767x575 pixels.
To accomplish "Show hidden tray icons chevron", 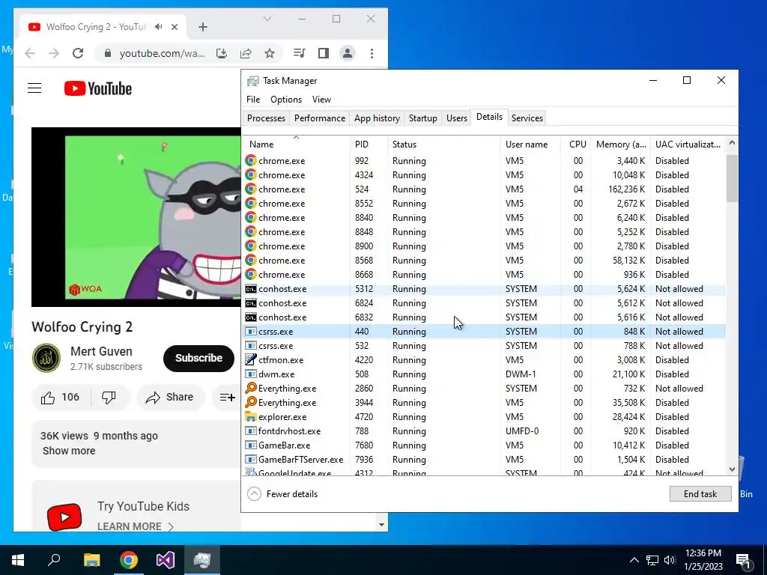I will (x=634, y=560).
